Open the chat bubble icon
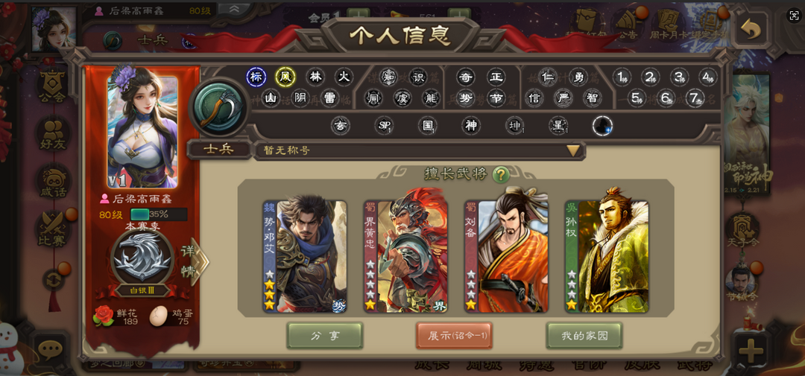 [x=51, y=351]
